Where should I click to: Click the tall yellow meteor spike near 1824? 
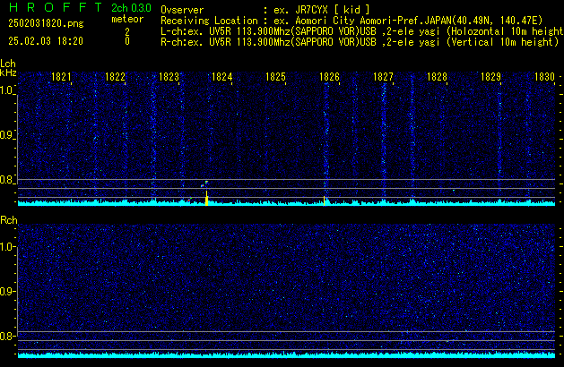pyautogui.click(x=206, y=198)
